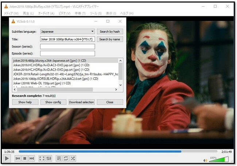Focus the Title input field
This screenshot has height=166, width=237.
[x=67, y=39]
